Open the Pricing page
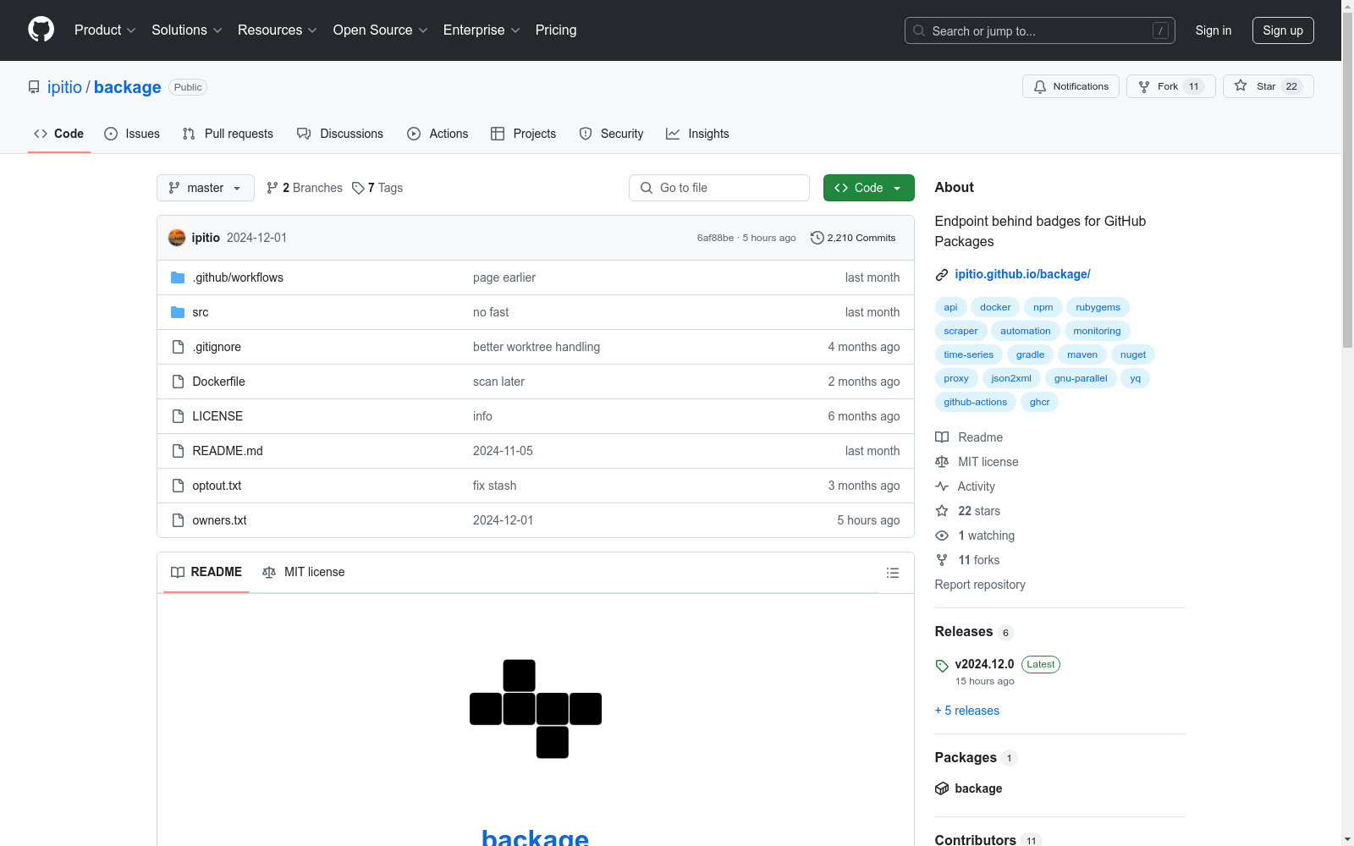Screen dimensions: 1354x846 pyautogui.click(x=556, y=30)
